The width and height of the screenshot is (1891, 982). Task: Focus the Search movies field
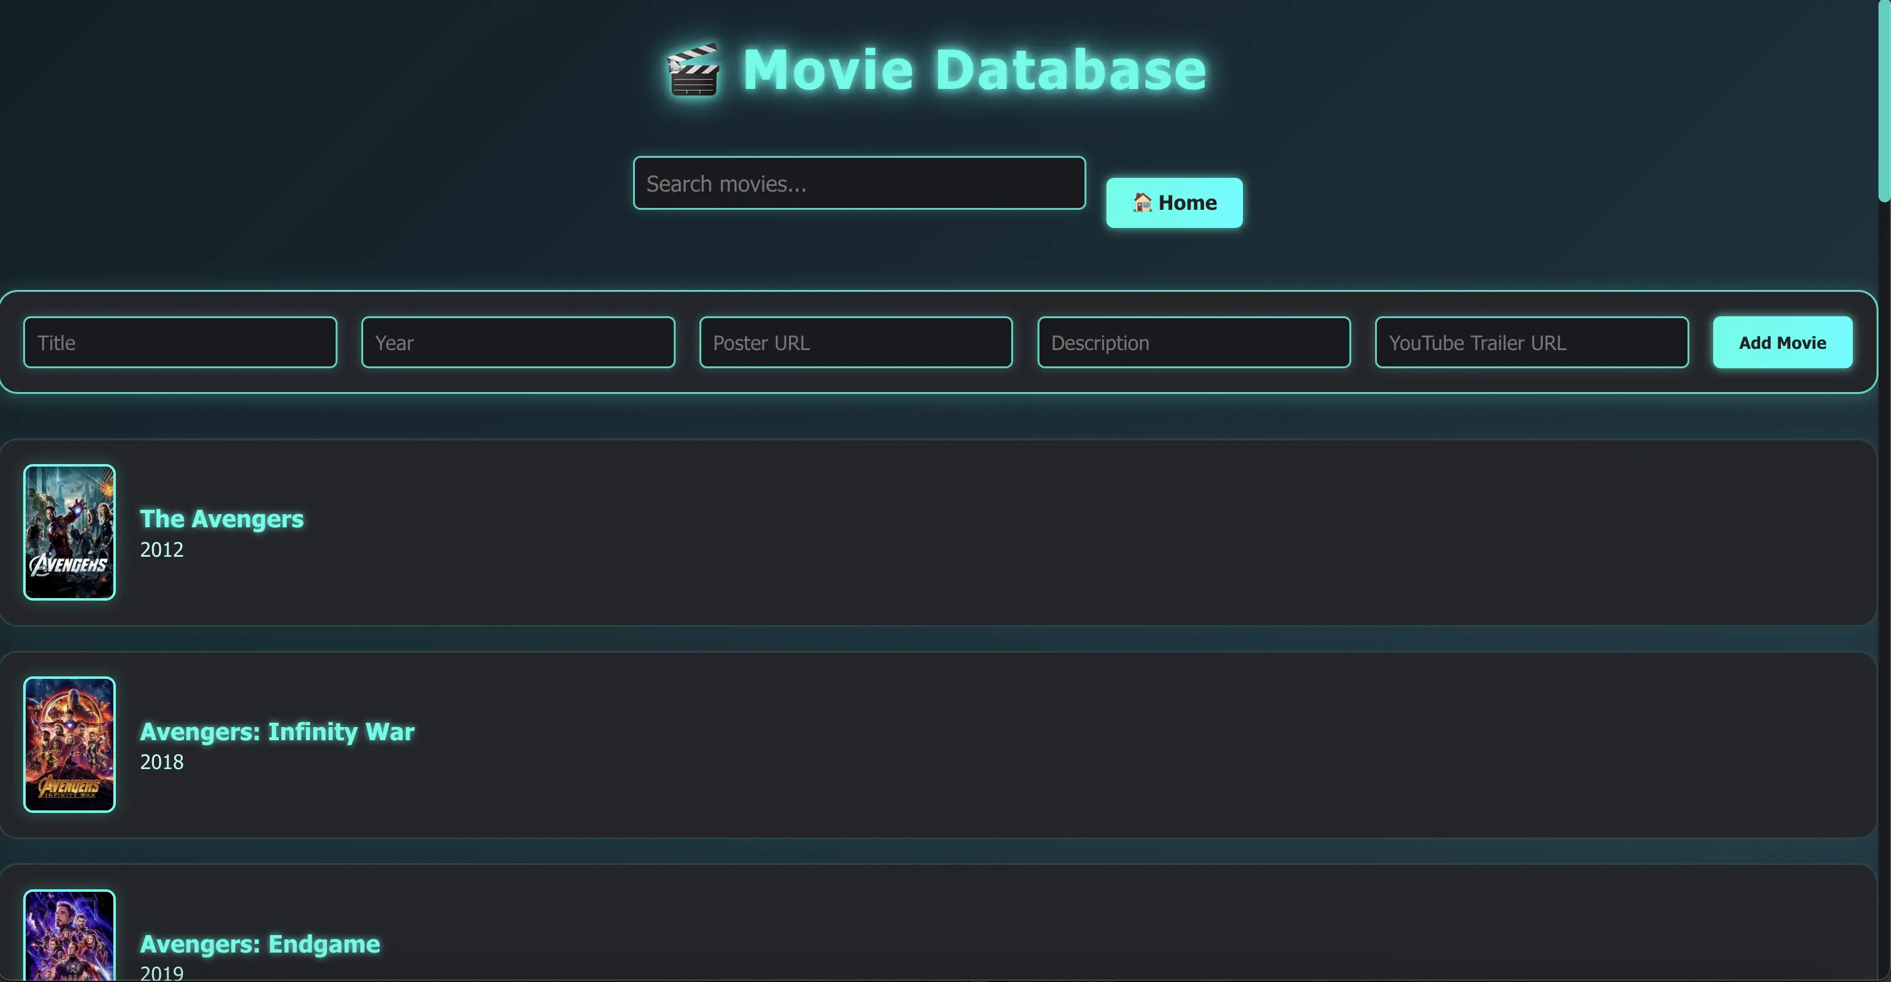859,183
